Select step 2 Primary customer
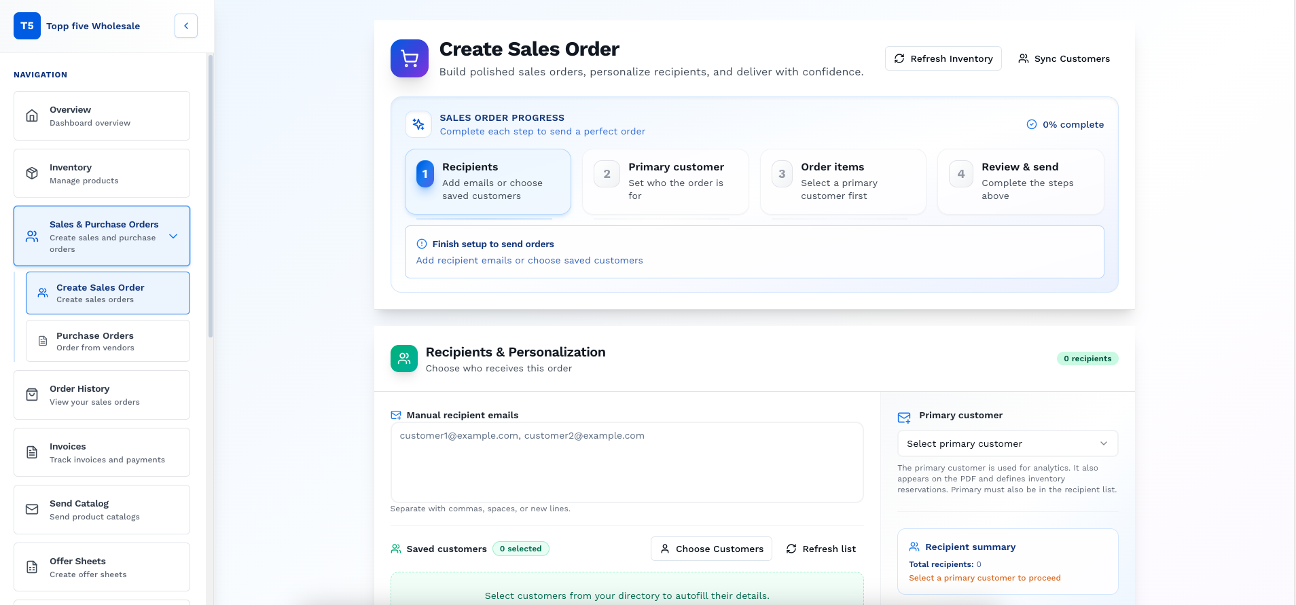Viewport: 1296px width, 605px height. (x=666, y=181)
